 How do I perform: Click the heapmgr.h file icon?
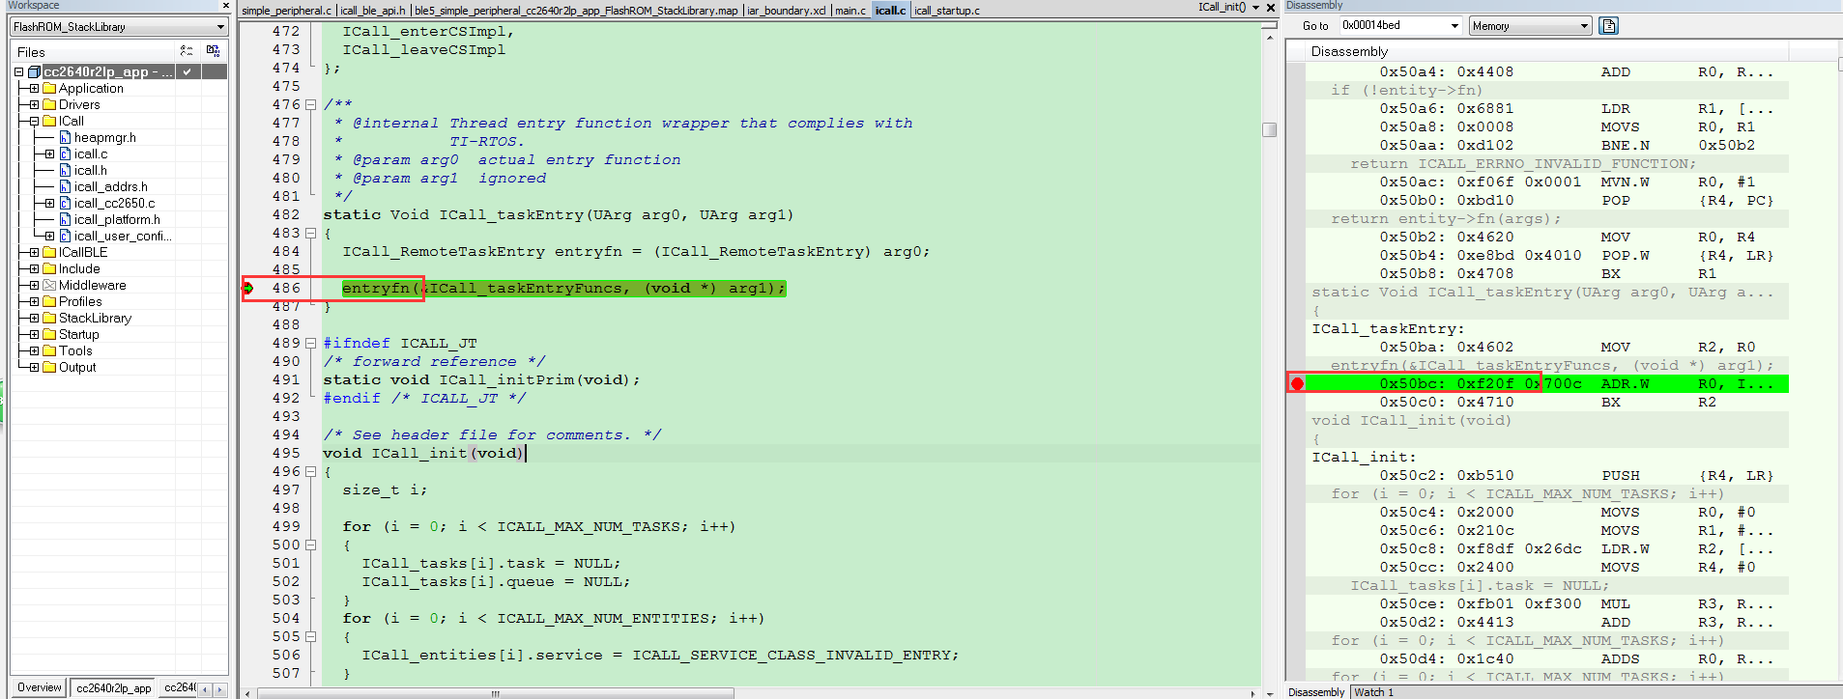tap(66, 138)
